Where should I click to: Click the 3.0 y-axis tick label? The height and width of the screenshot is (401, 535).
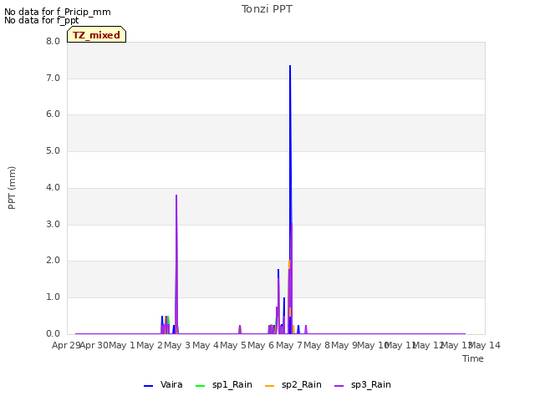click(53, 225)
